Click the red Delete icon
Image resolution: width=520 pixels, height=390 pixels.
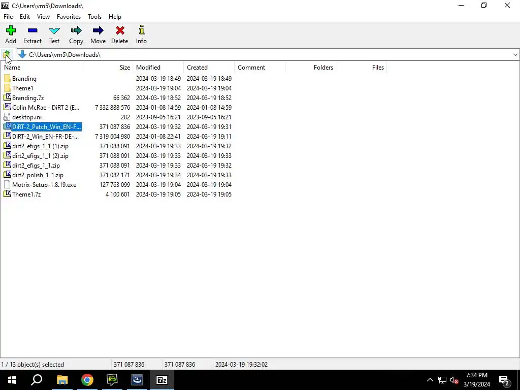tap(120, 30)
